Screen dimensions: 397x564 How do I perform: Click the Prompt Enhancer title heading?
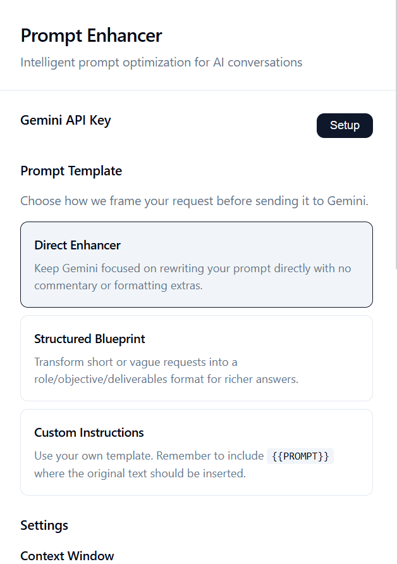pyautogui.click(x=91, y=35)
